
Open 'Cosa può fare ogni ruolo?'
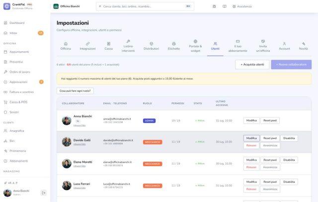click(x=75, y=91)
